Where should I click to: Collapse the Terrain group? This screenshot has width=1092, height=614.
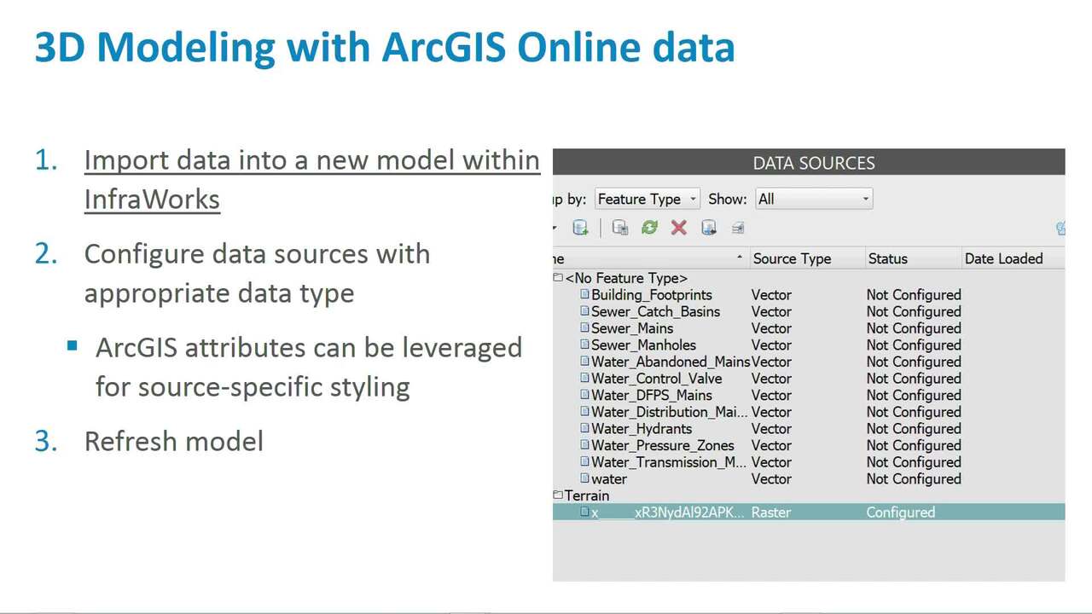pos(558,495)
